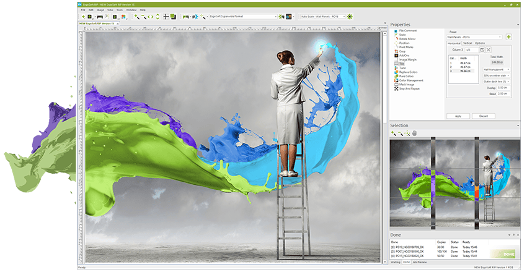Image resolution: width=527 pixels, height=272 pixels.
Task: Click the X delete icon beside Column 3
Action: click(489, 49)
